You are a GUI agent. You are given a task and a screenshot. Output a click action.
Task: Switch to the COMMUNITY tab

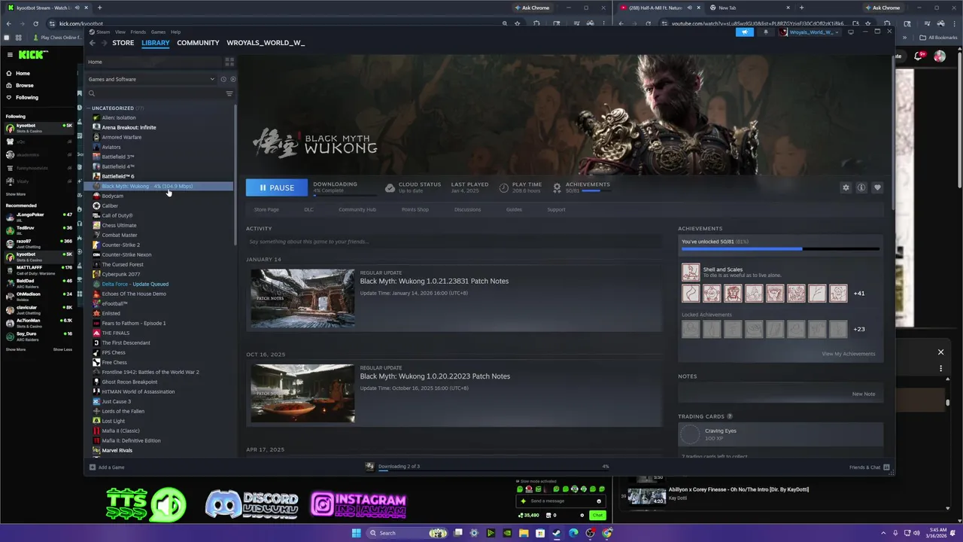[198, 43]
